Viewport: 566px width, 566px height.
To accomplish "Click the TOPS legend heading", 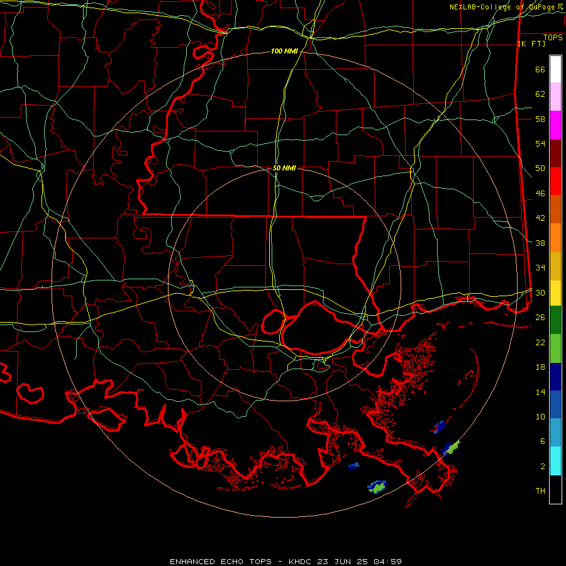I will (553, 37).
